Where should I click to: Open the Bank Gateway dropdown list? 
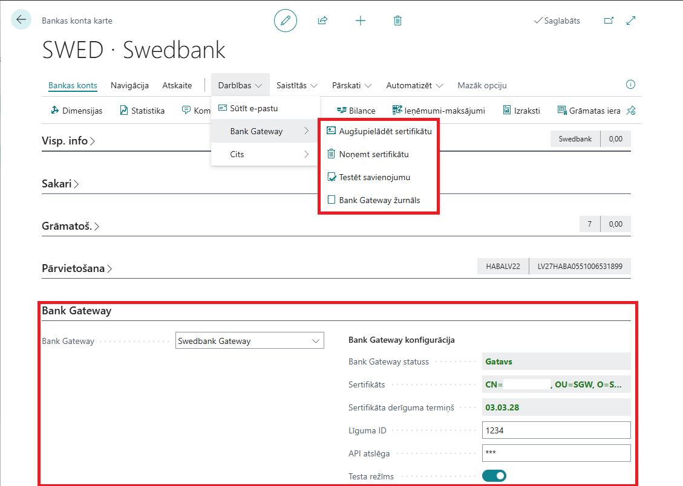point(249,341)
